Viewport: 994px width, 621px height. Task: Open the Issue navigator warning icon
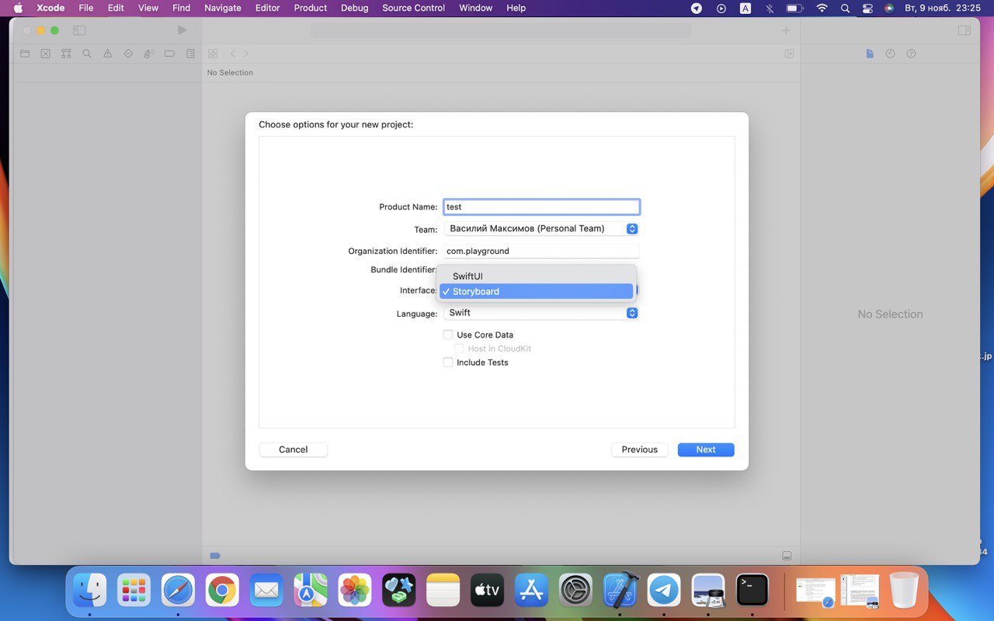coord(107,54)
